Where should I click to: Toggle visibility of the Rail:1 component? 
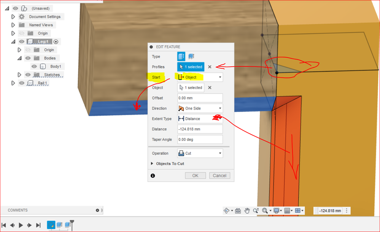pyautogui.click(x=22, y=83)
